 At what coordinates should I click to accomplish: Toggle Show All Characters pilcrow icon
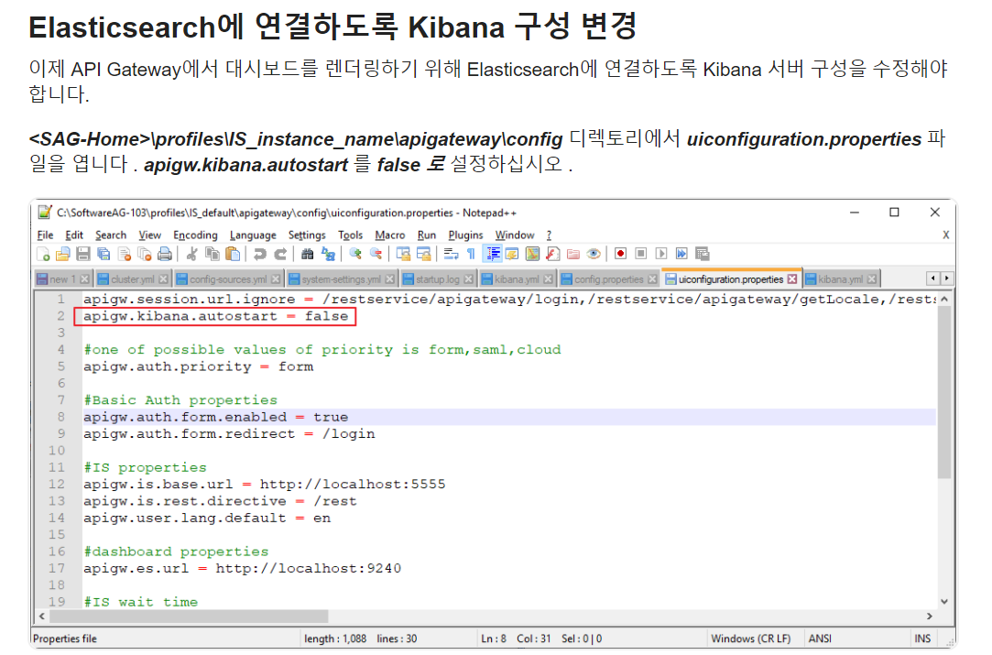(x=471, y=254)
